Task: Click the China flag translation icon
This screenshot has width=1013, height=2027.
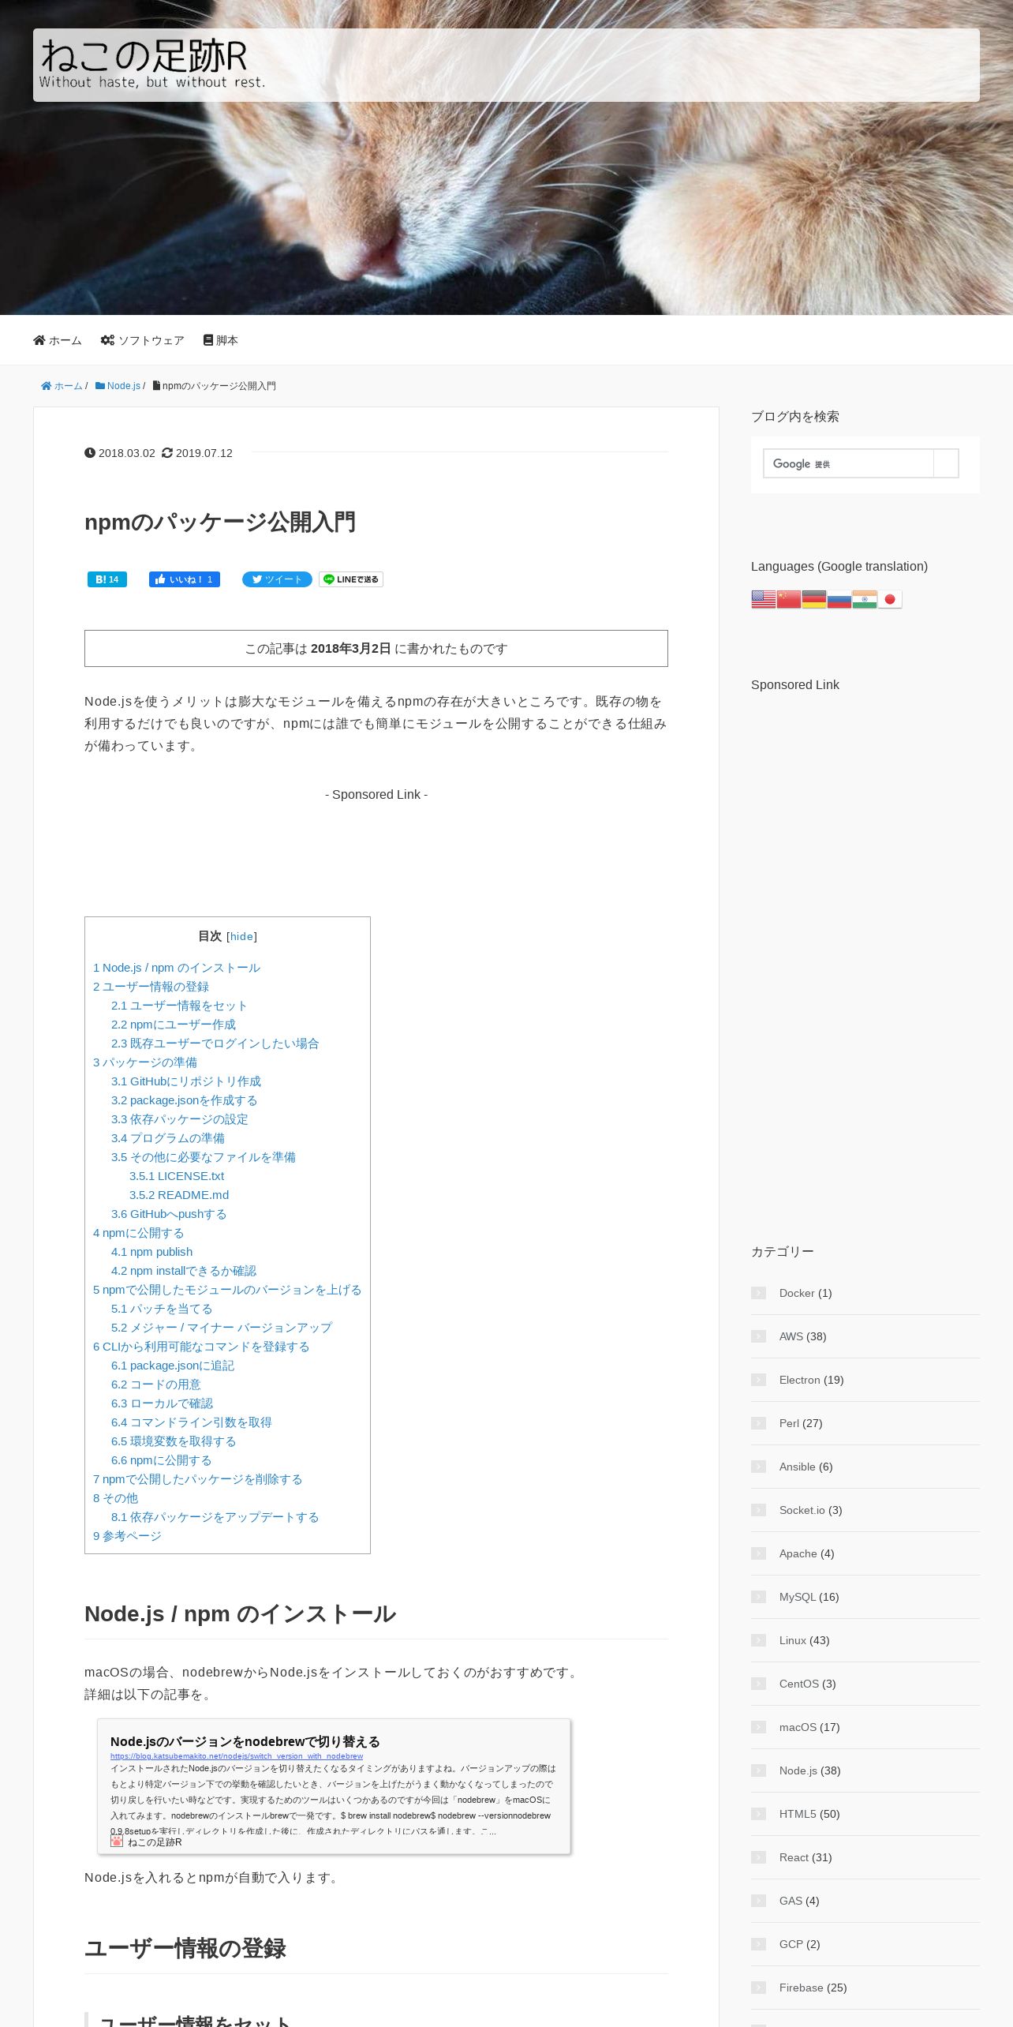Action: point(788,599)
